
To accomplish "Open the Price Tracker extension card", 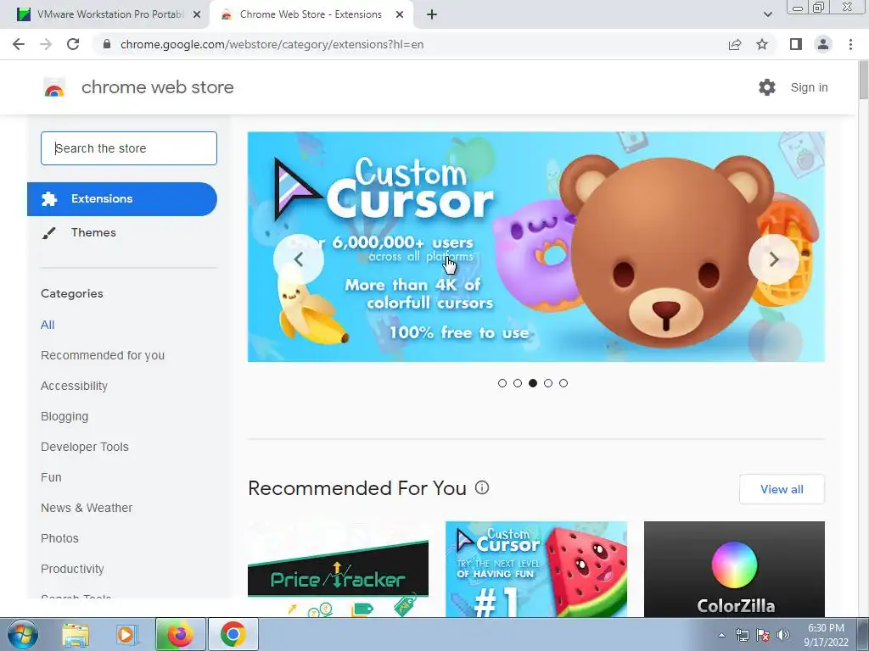I will tap(338, 569).
